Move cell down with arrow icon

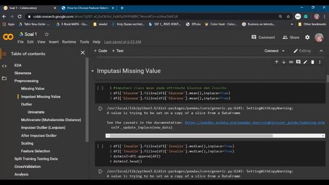click(284, 62)
